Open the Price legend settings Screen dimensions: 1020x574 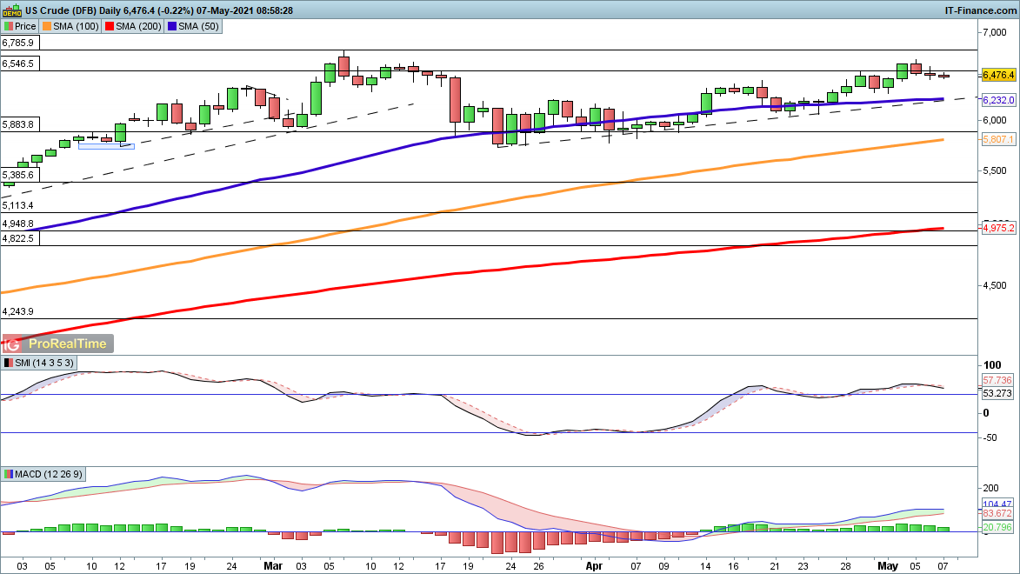(x=20, y=26)
